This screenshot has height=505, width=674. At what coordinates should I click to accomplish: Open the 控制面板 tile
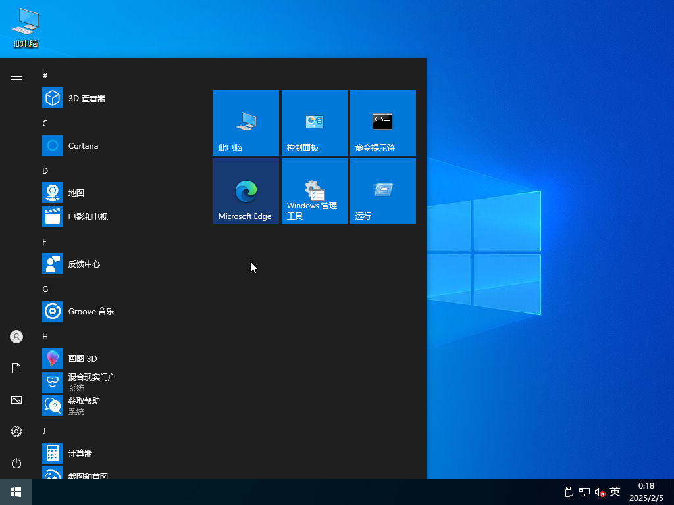[314, 123]
